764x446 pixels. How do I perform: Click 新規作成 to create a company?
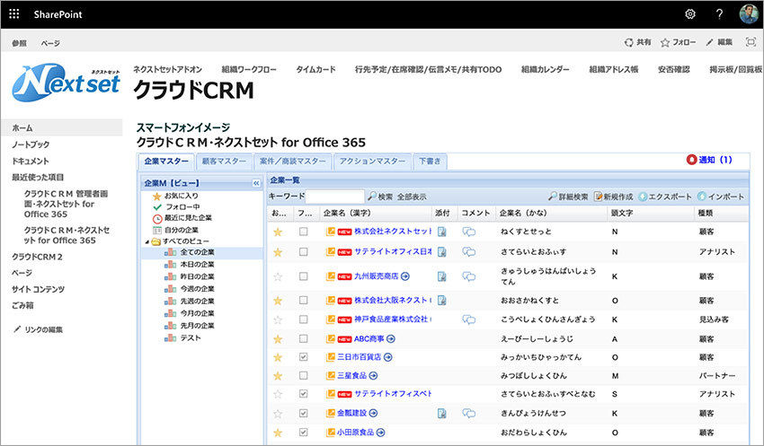pyautogui.click(x=613, y=197)
